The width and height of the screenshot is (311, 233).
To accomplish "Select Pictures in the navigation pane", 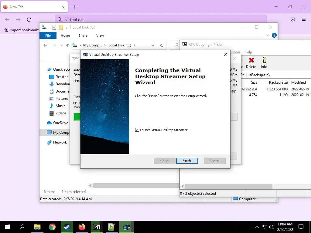I will pos(59,99).
